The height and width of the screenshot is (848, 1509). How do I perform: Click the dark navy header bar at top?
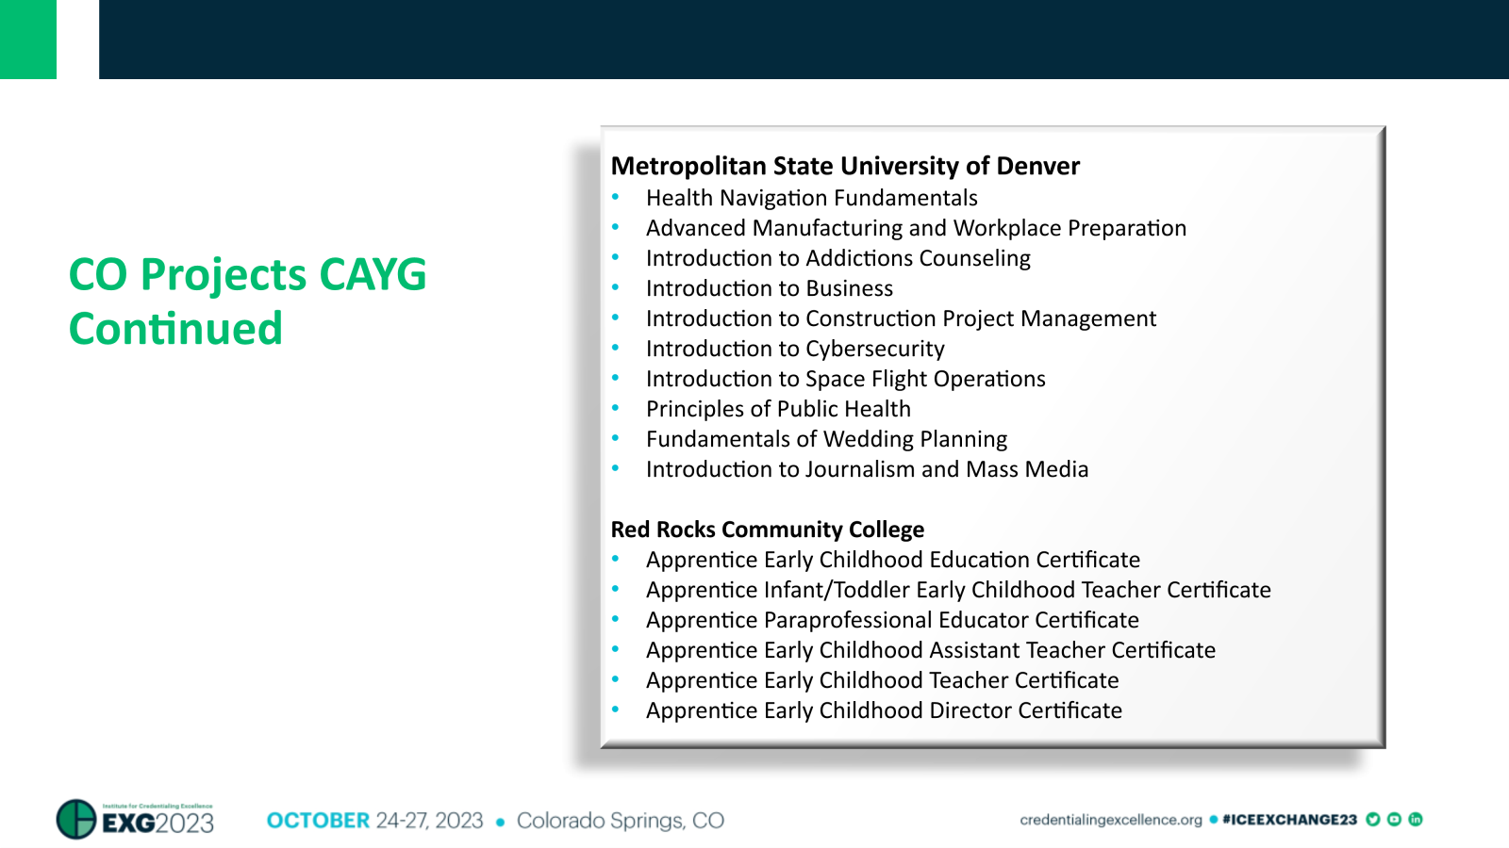(x=802, y=40)
